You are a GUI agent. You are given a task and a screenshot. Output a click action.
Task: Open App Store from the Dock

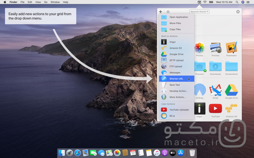(181, 153)
